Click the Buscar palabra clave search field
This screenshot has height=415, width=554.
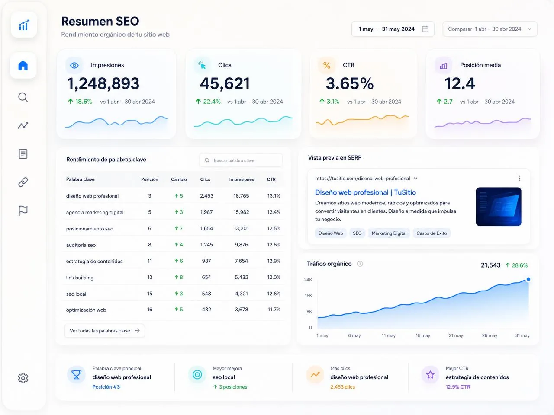pyautogui.click(x=241, y=160)
